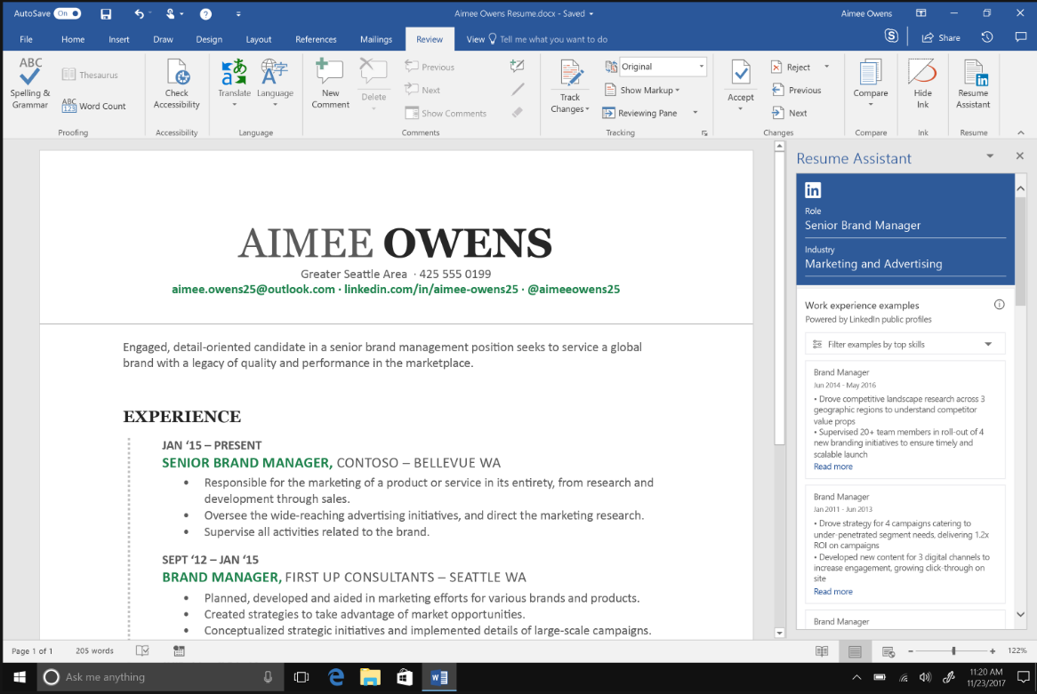The height and width of the screenshot is (694, 1037).
Task: Save the document using the floppy icon
Action: pos(106,14)
